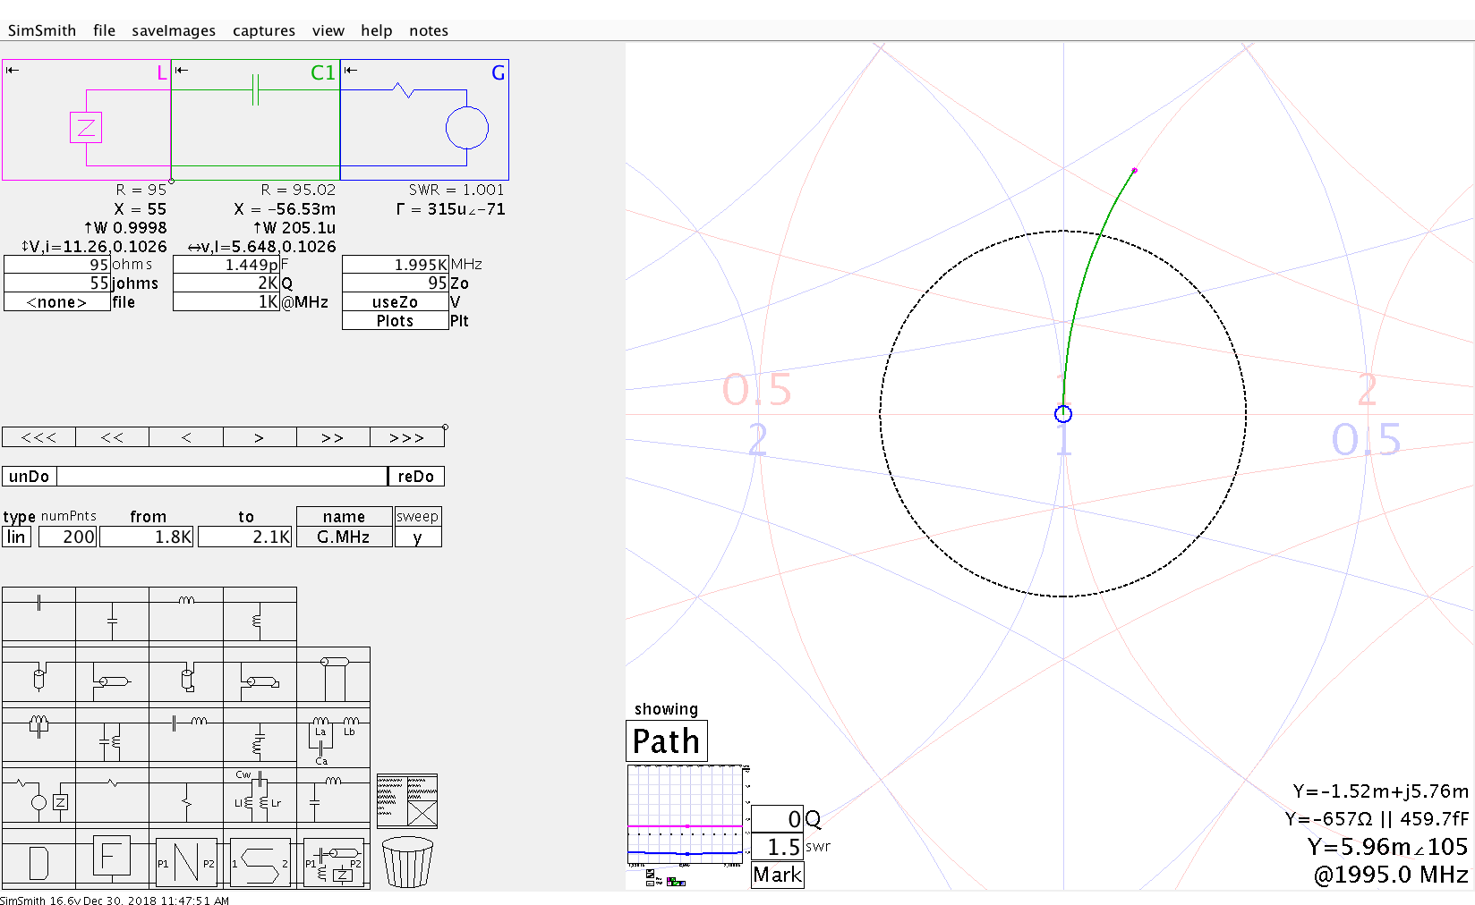Image resolution: width=1475 pixels, height=905 pixels.
Task: Open the sweep plot thumbnail
Action: point(687,816)
